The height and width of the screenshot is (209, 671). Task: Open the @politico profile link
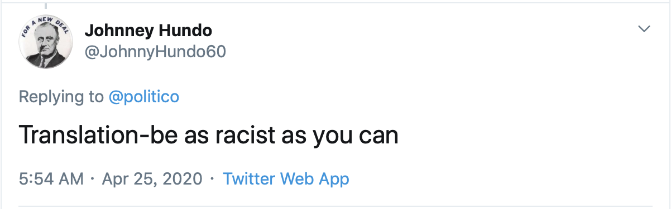(x=143, y=97)
